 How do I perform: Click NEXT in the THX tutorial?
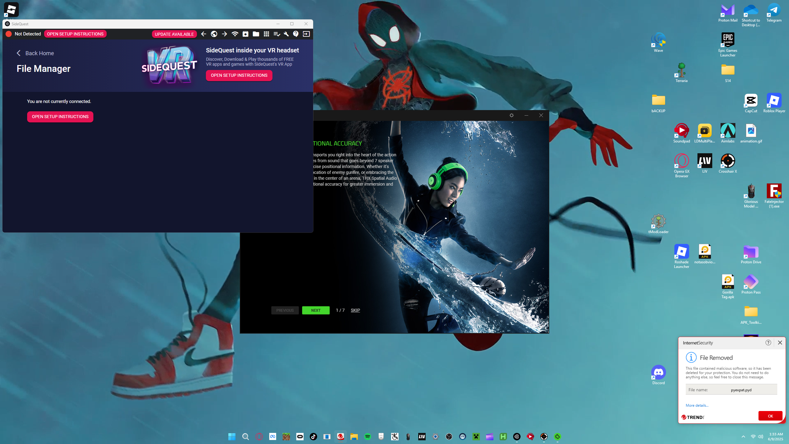pos(316,310)
